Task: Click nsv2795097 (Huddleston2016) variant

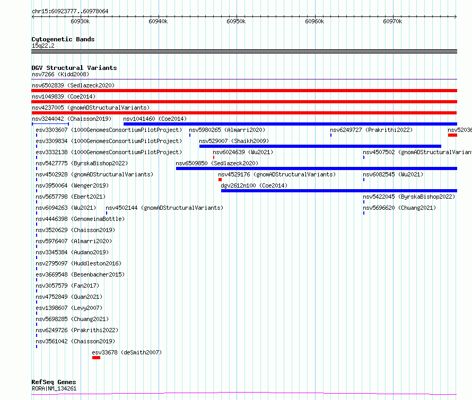Action: tap(78, 263)
